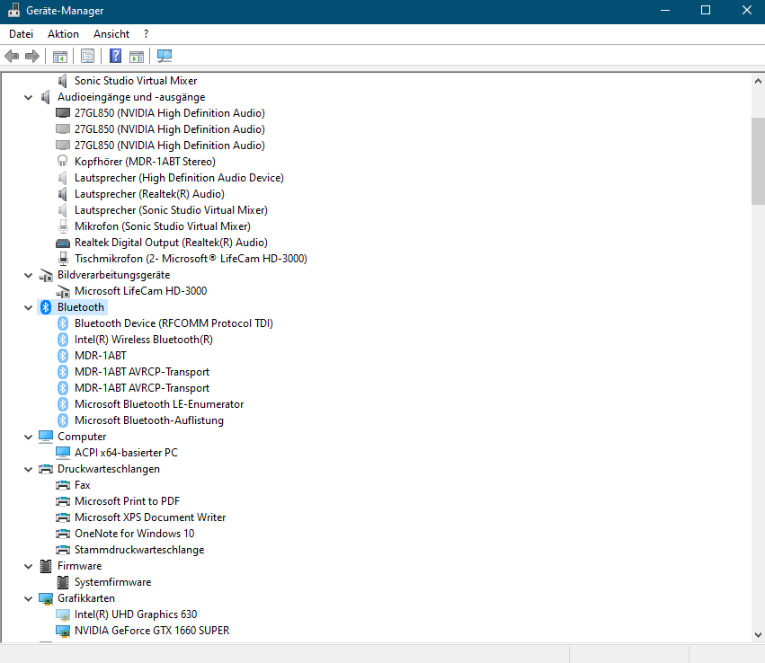This screenshot has width=765, height=663.
Task: Click the headphone icon for Kopfhörer (MDR-1ABT Stereo)
Action: tap(62, 162)
